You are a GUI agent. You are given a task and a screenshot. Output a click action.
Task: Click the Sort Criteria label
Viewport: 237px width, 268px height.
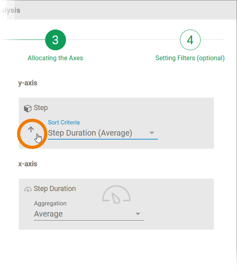coord(64,122)
